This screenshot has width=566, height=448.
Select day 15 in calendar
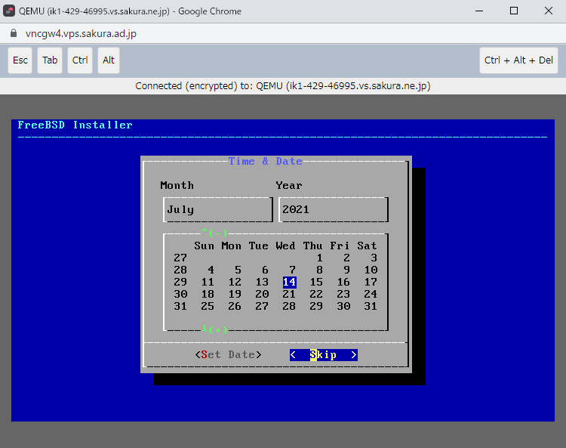click(316, 282)
